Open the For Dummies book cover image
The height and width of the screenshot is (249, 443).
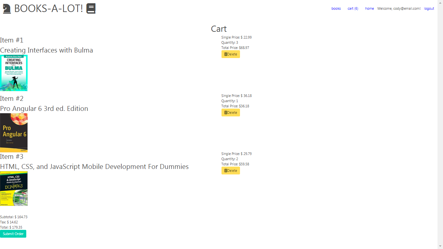tap(14, 189)
